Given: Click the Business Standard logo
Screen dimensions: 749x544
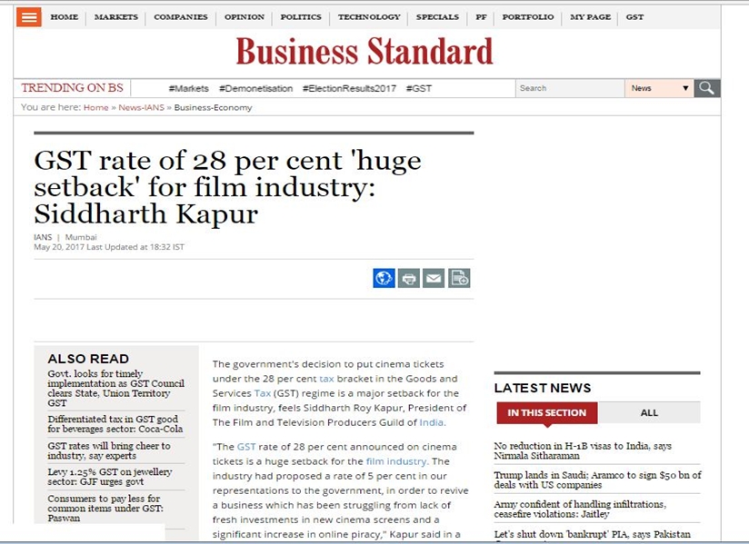Looking at the screenshot, I should point(365,51).
